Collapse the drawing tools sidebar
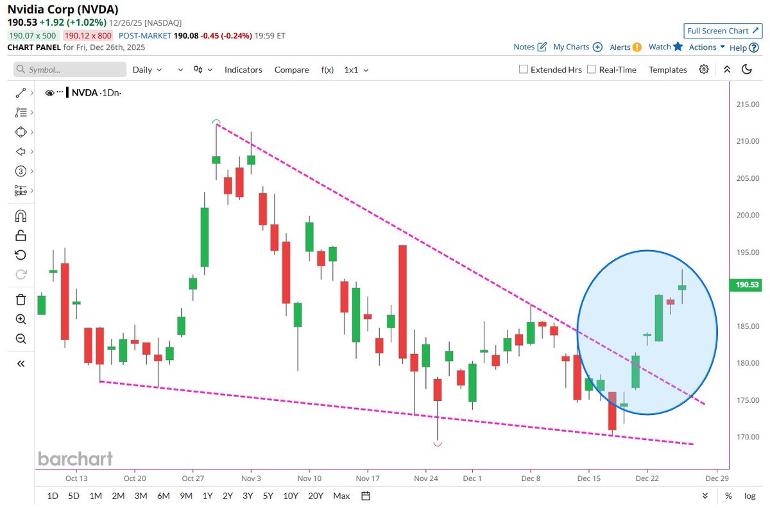 (21, 363)
